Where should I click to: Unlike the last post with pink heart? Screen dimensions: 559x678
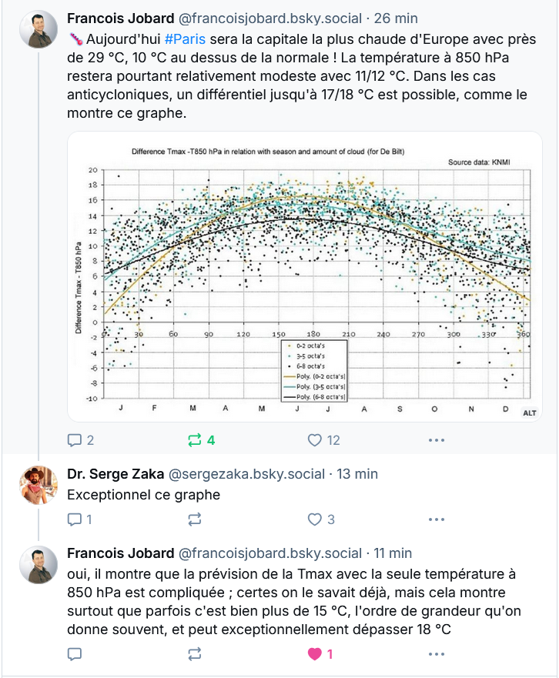(320, 654)
